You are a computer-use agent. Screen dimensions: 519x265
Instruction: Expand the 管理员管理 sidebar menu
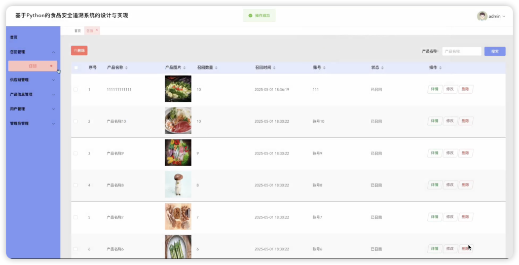coord(33,124)
